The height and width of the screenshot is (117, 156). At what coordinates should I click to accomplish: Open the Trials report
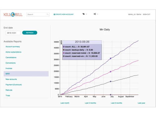click(x=8, y=95)
